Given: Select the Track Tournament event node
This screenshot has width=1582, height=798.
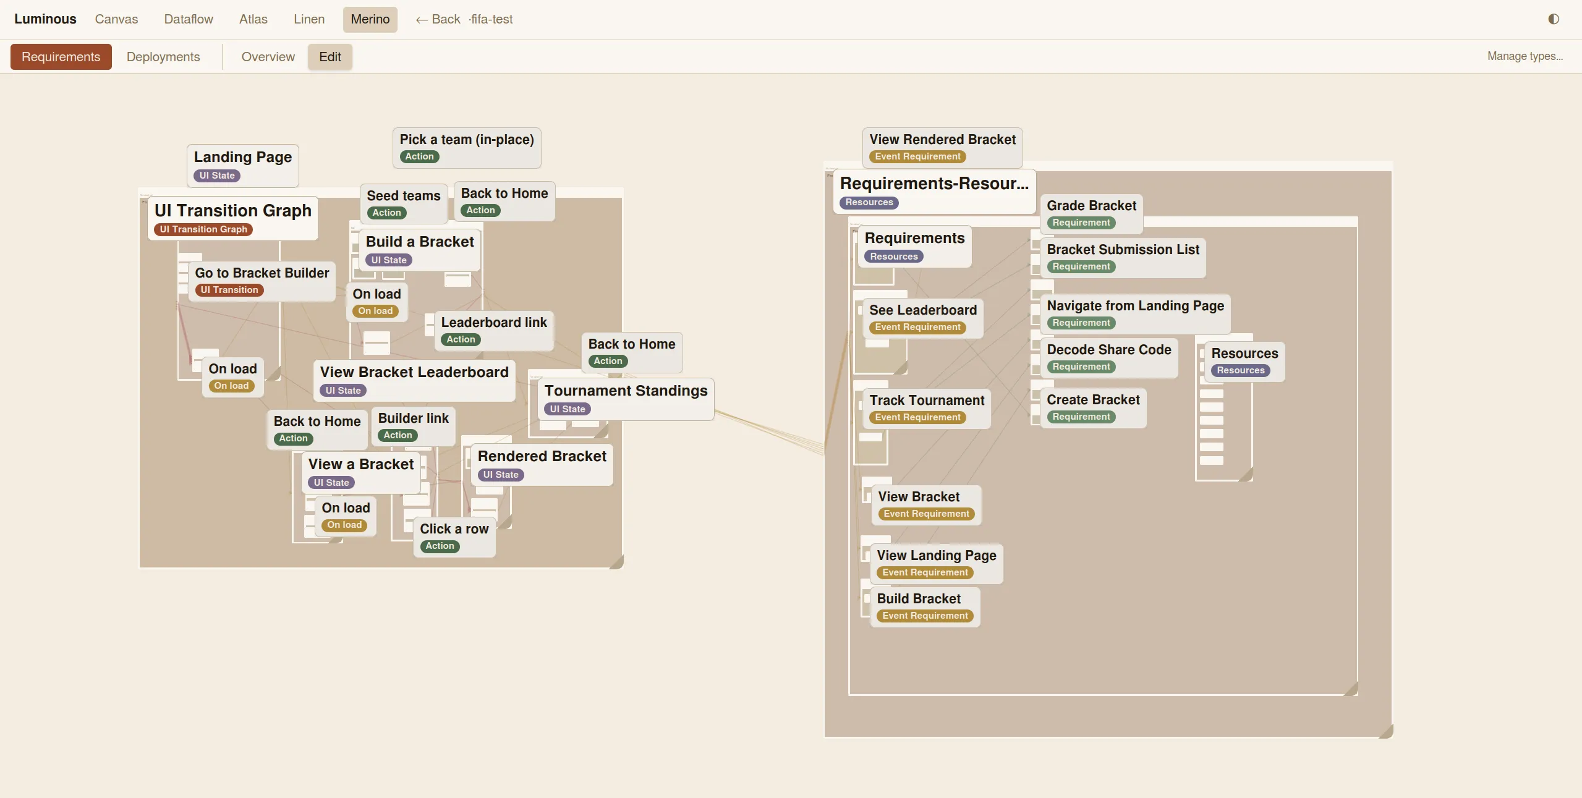Looking at the screenshot, I should [x=927, y=408].
